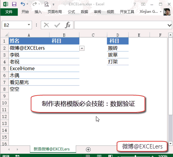
Task: Open the undo history dropdown arrow
Action: point(27,4)
